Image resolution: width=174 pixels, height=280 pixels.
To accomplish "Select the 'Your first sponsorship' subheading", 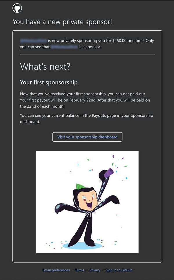I will click(x=49, y=83).
